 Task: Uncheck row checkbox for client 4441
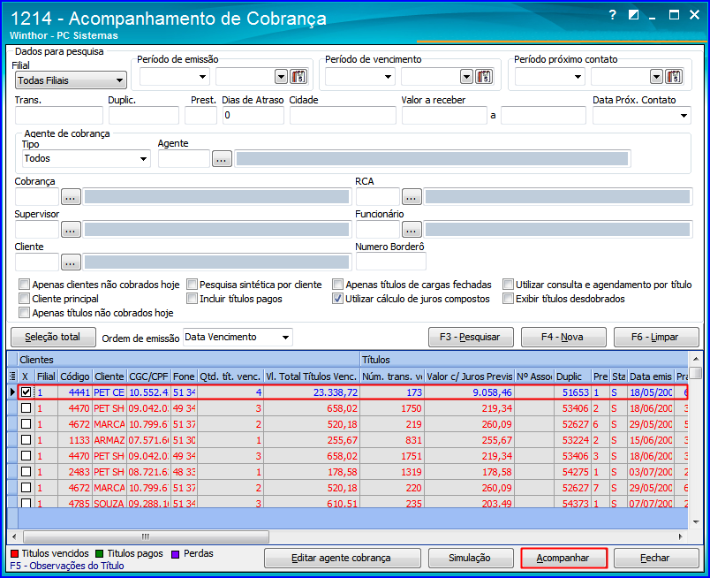coord(26,392)
